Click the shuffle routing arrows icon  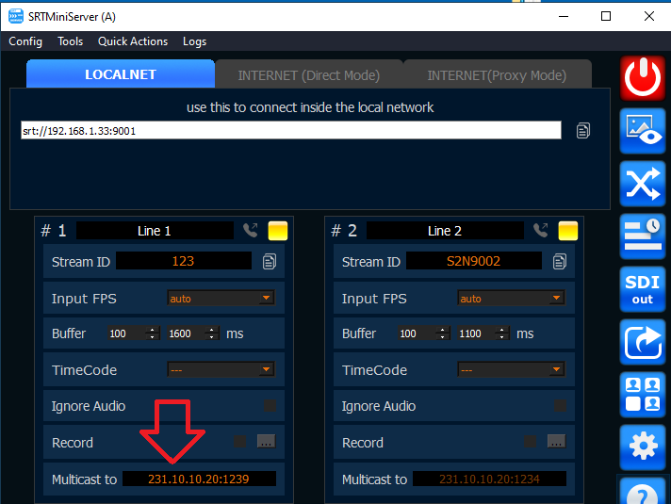(643, 184)
